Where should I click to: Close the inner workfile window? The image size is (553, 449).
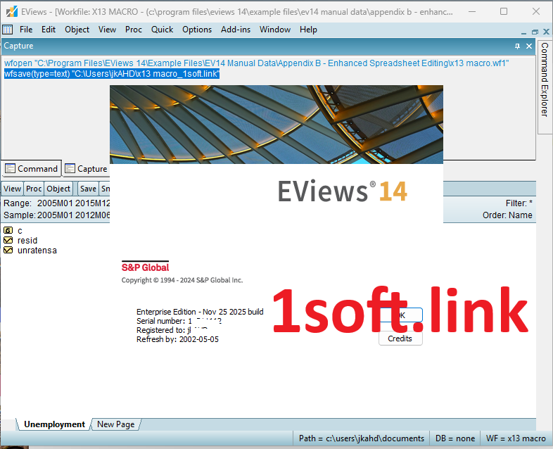click(x=546, y=32)
